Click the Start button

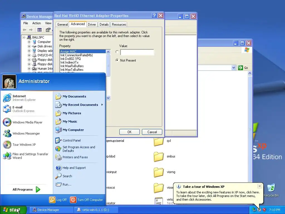pyautogui.click(x=13, y=210)
